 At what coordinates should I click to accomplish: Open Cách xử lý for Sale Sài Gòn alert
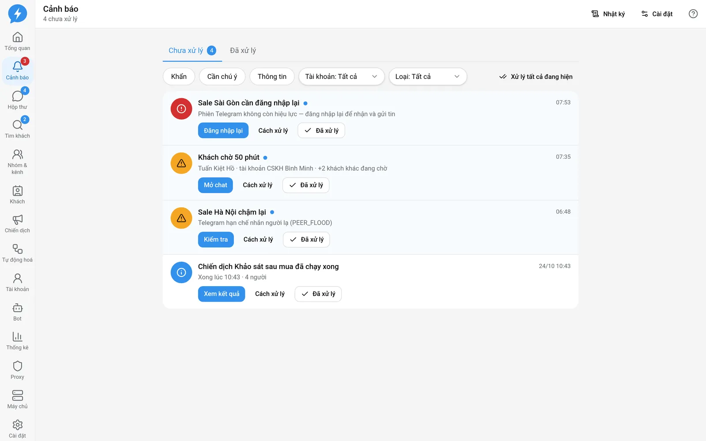(x=273, y=131)
